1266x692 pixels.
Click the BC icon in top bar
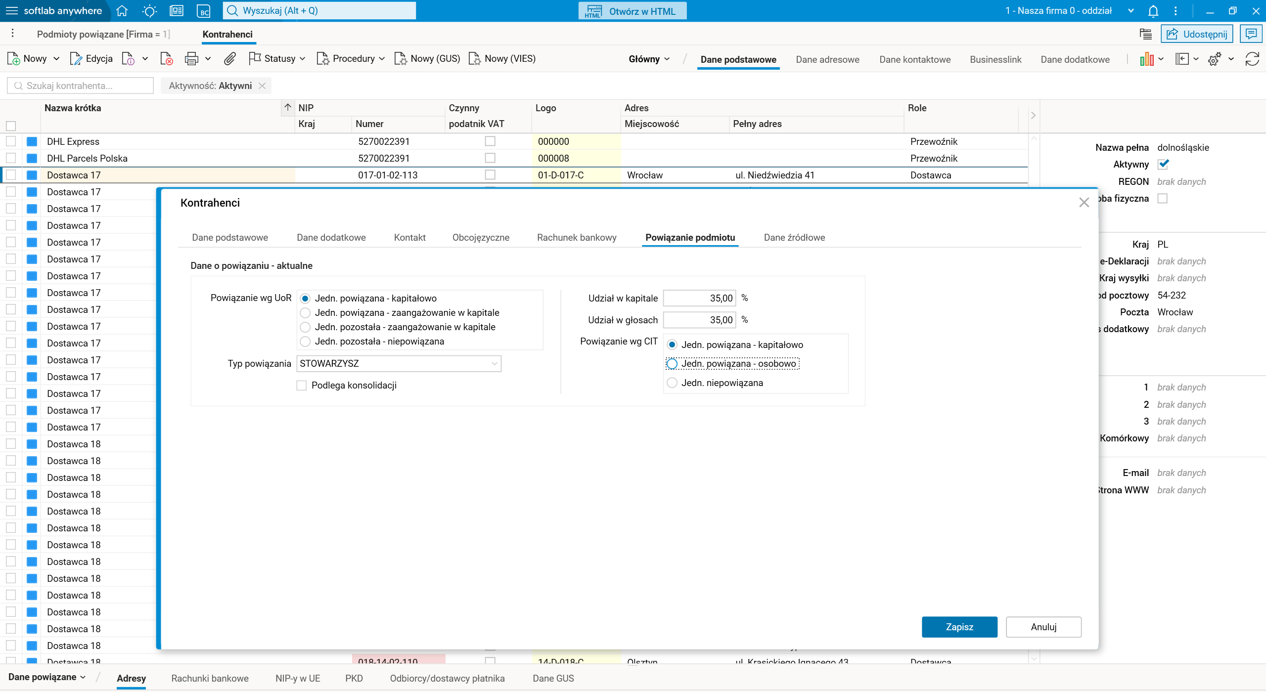tap(203, 11)
